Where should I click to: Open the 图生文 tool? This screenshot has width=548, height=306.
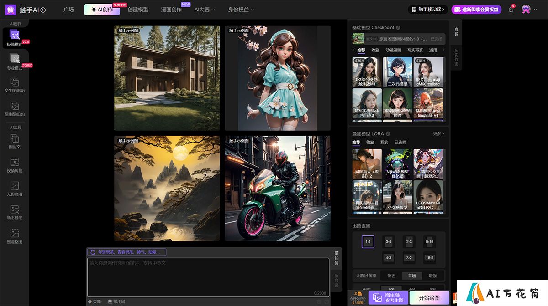15,141
